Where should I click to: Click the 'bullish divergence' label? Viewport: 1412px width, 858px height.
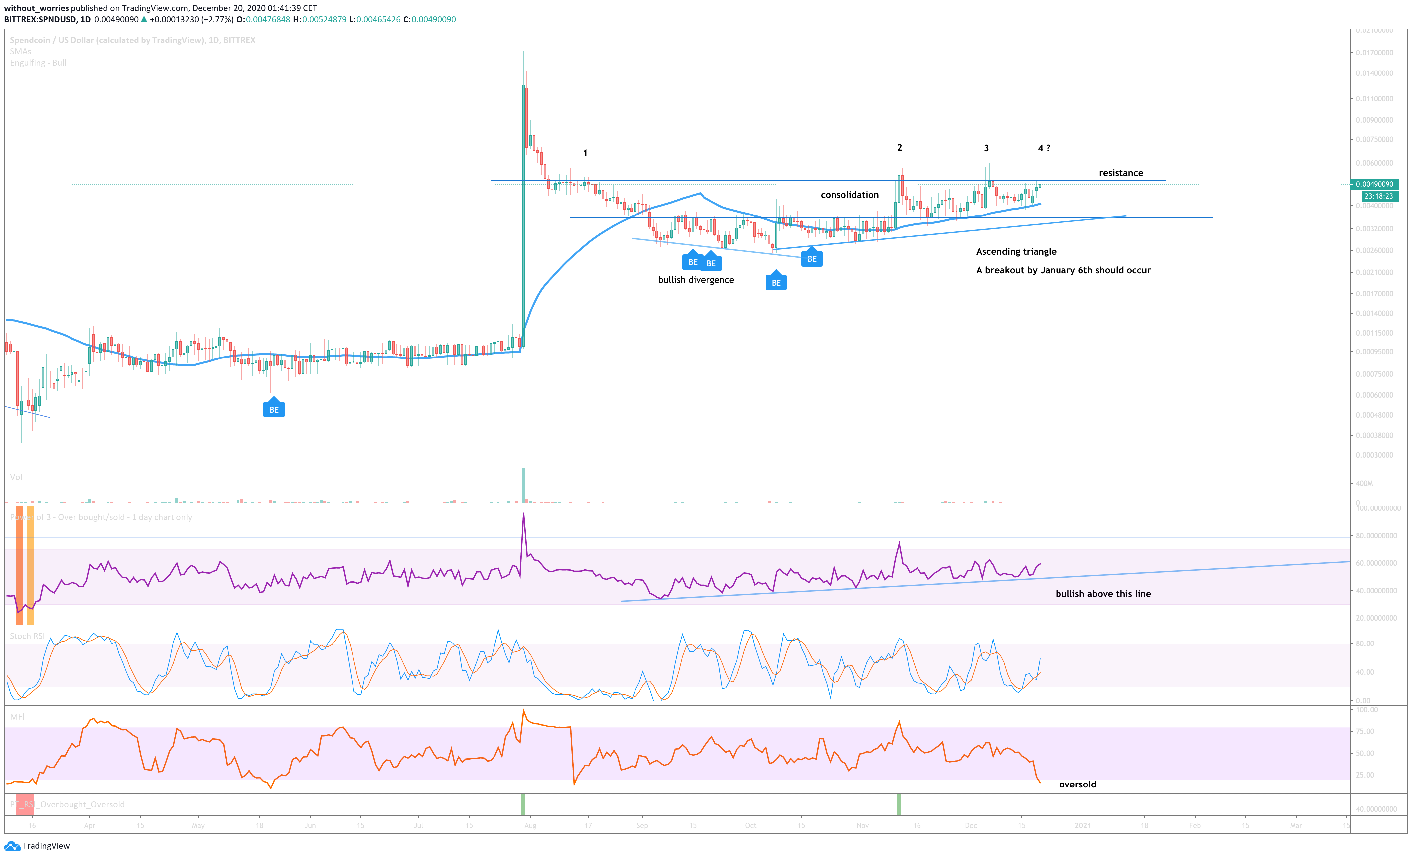(x=696, y=280)
